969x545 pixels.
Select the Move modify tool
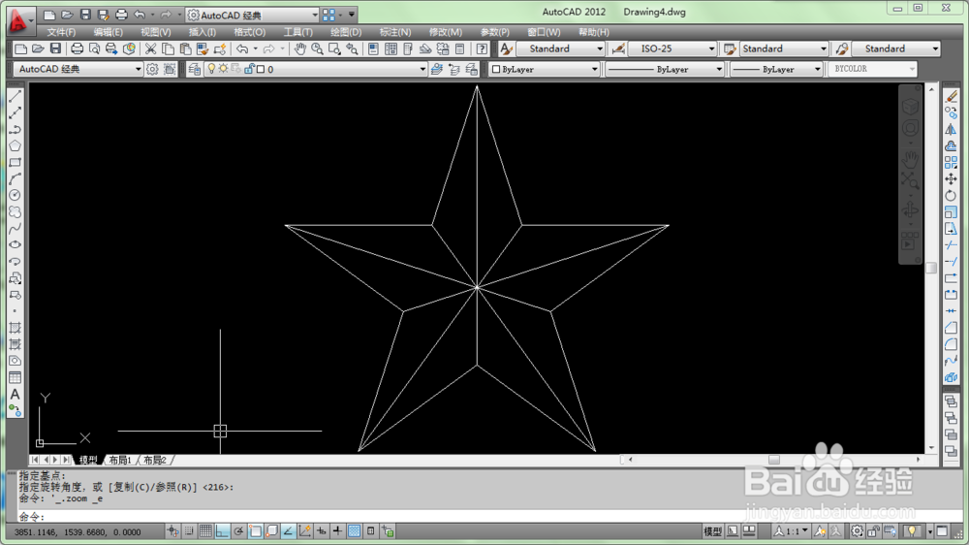pyautogui.click(x=952, y=178)
